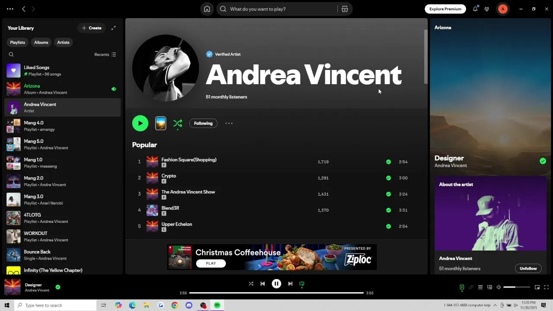
Task: Toggle saved checkmark for Fashion Square(Shopping)
Action: click(x=388, y=162)
